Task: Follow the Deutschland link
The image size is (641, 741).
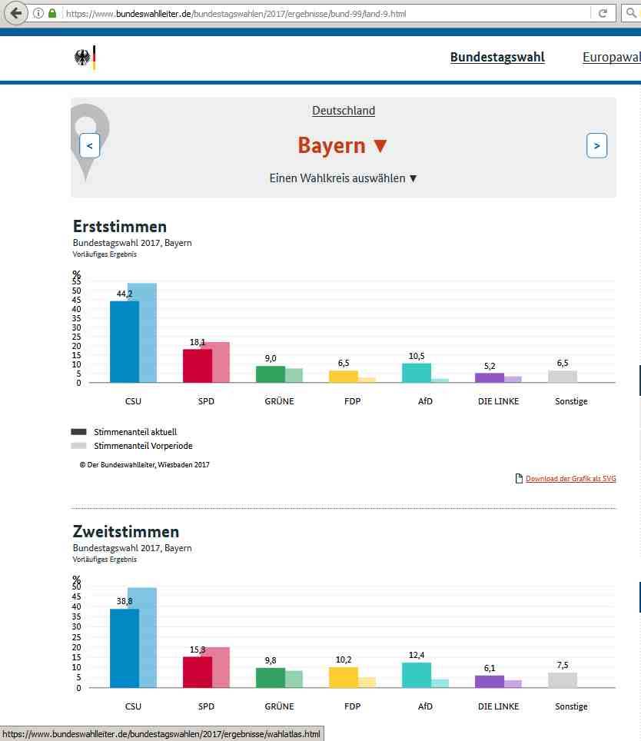Action: 344,111
